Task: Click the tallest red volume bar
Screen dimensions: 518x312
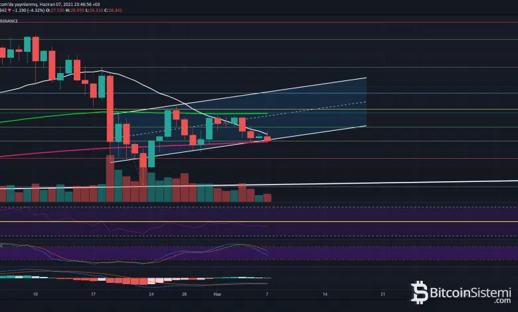Action: pos(110,178)
